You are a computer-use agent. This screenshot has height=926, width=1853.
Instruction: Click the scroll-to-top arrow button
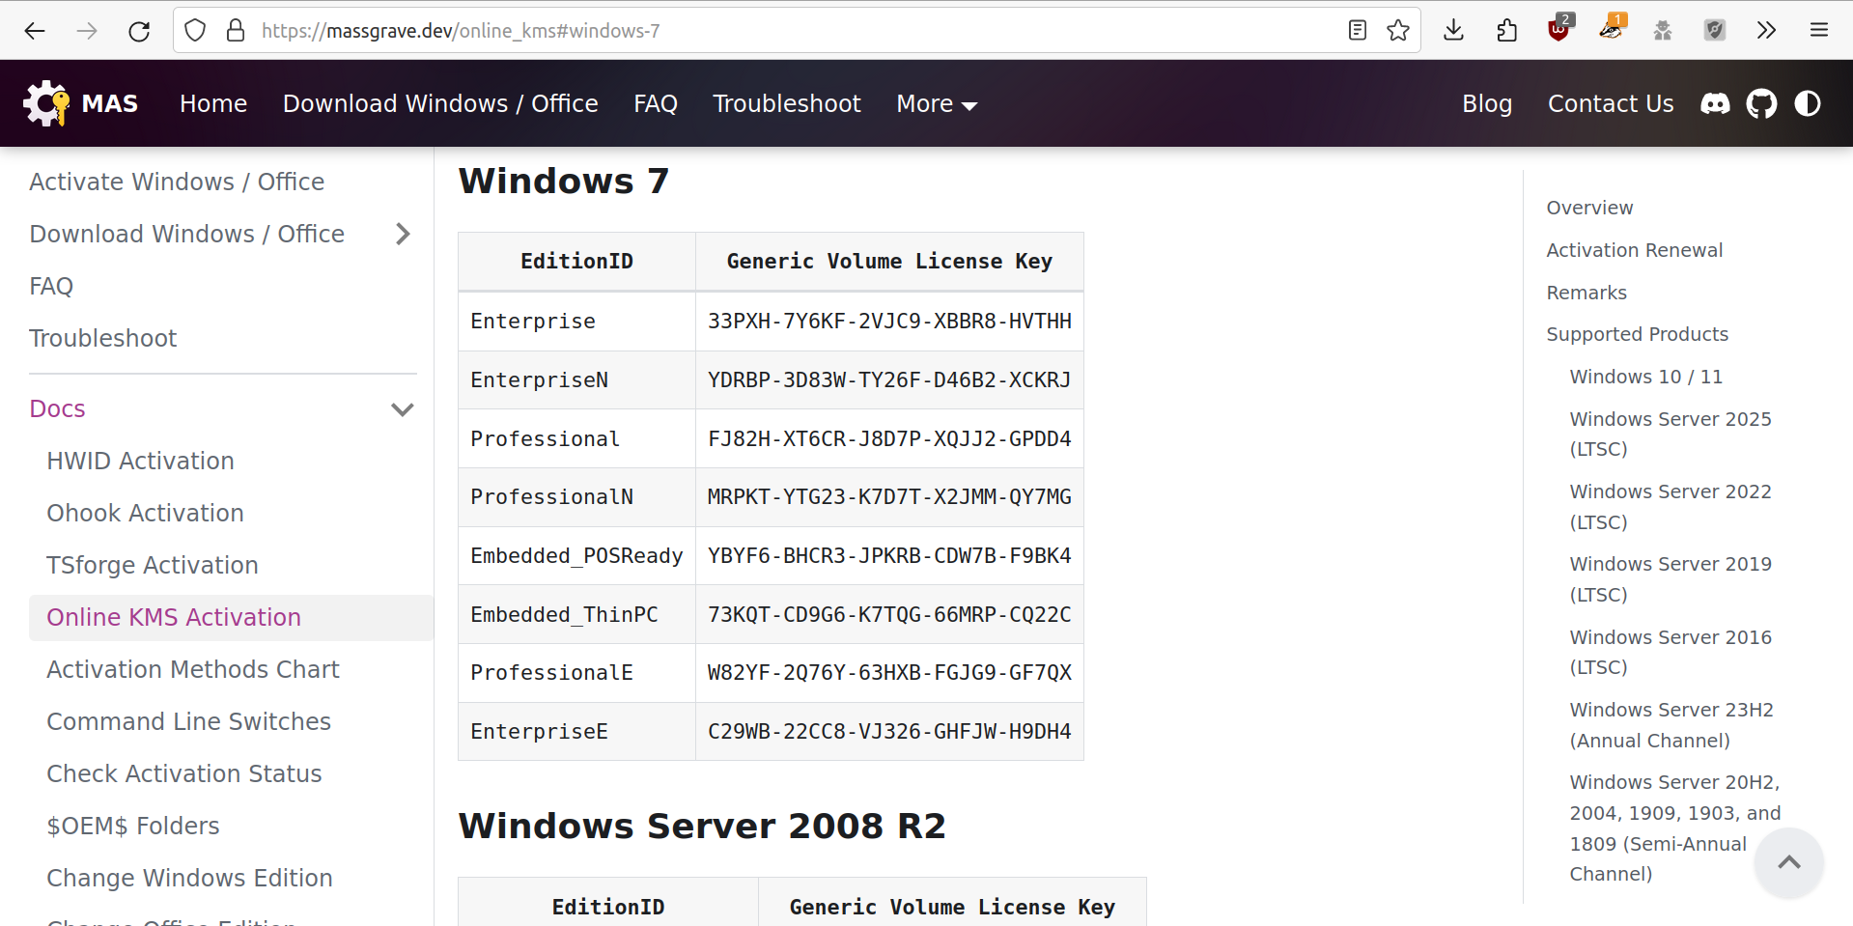click(1788, 862)
